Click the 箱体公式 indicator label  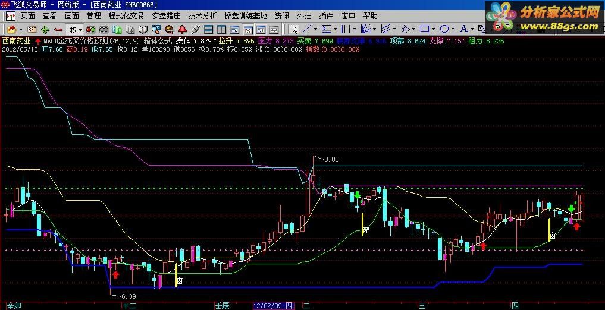[x=158, y=41]
